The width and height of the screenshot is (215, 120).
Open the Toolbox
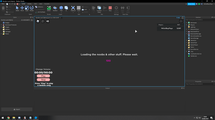tap(55, 9)
